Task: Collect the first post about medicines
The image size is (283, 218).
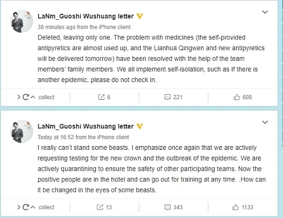Action: pyautogui.click(x=46, y=97)
